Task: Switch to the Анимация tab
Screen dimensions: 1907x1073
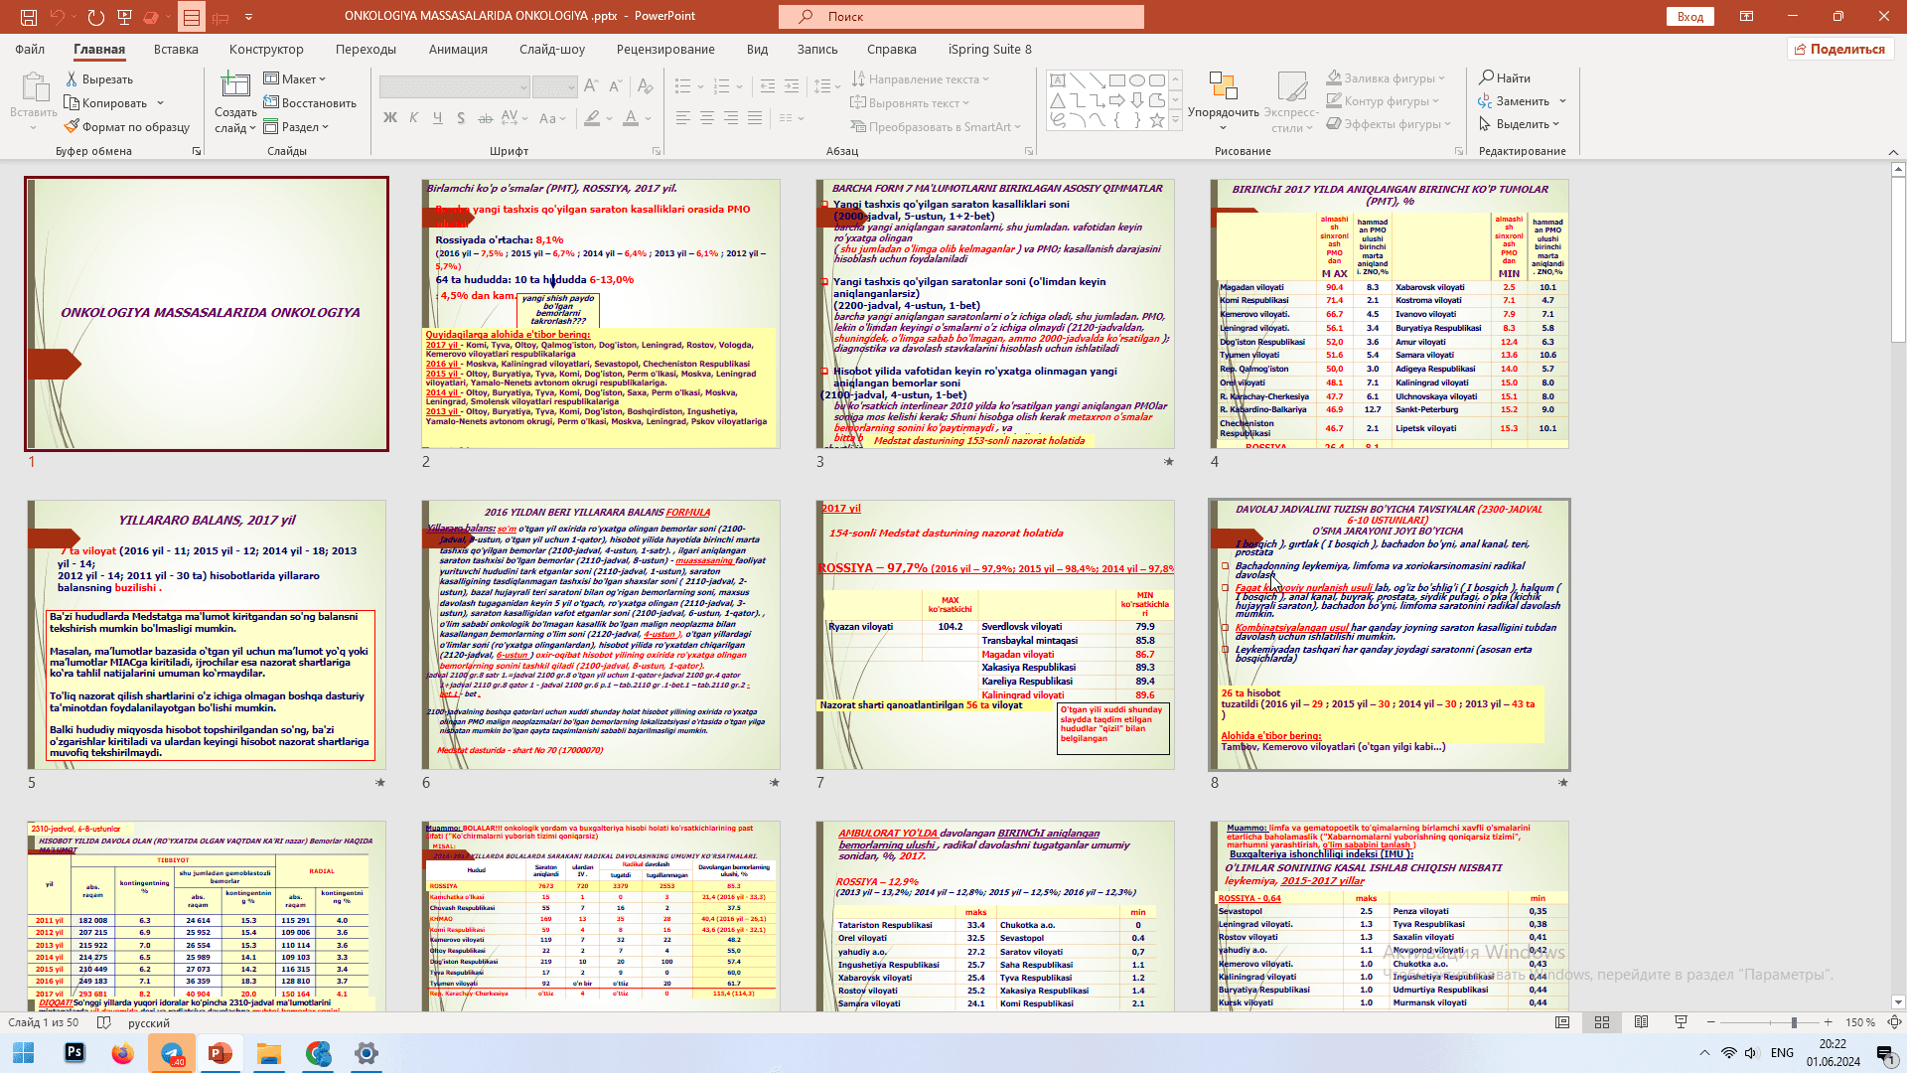Action: point(458,50)
